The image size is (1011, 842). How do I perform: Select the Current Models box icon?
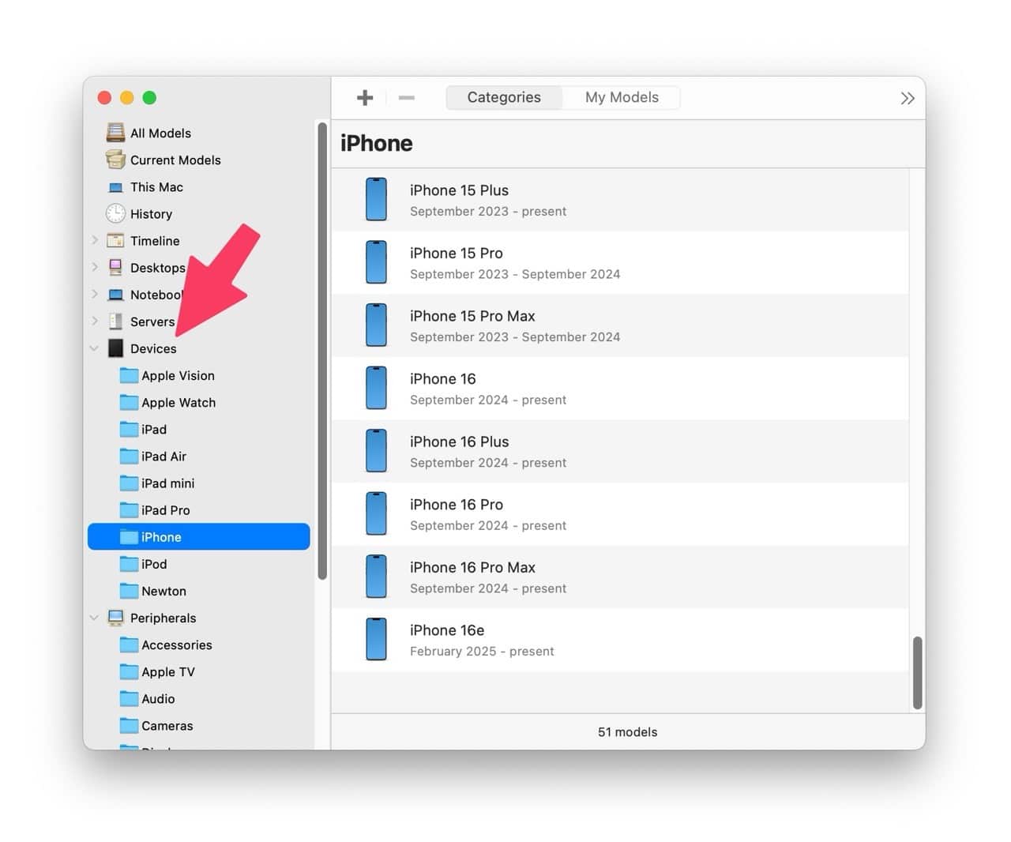tap(116, 160)
